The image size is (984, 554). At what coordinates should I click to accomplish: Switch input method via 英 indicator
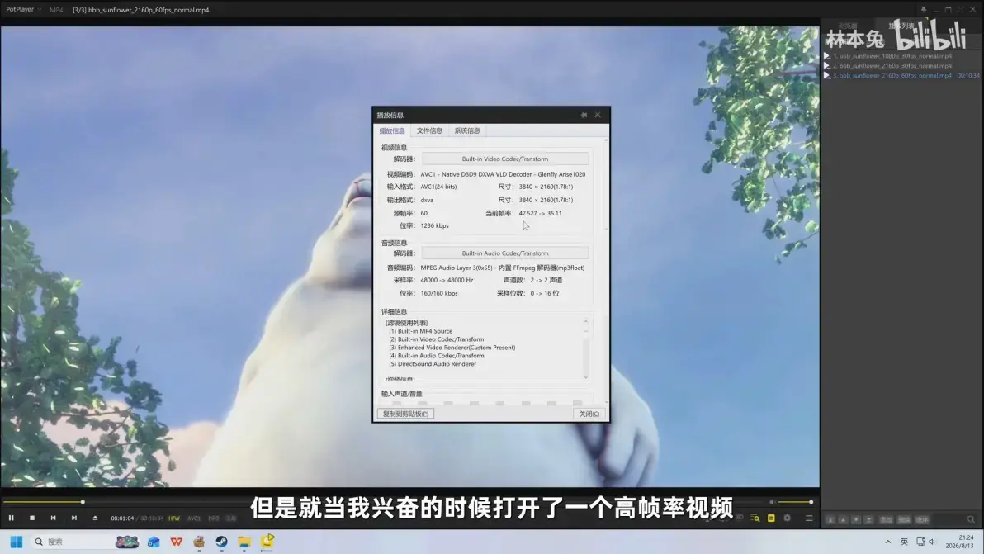pyautogui.click(x=904, y=542)
